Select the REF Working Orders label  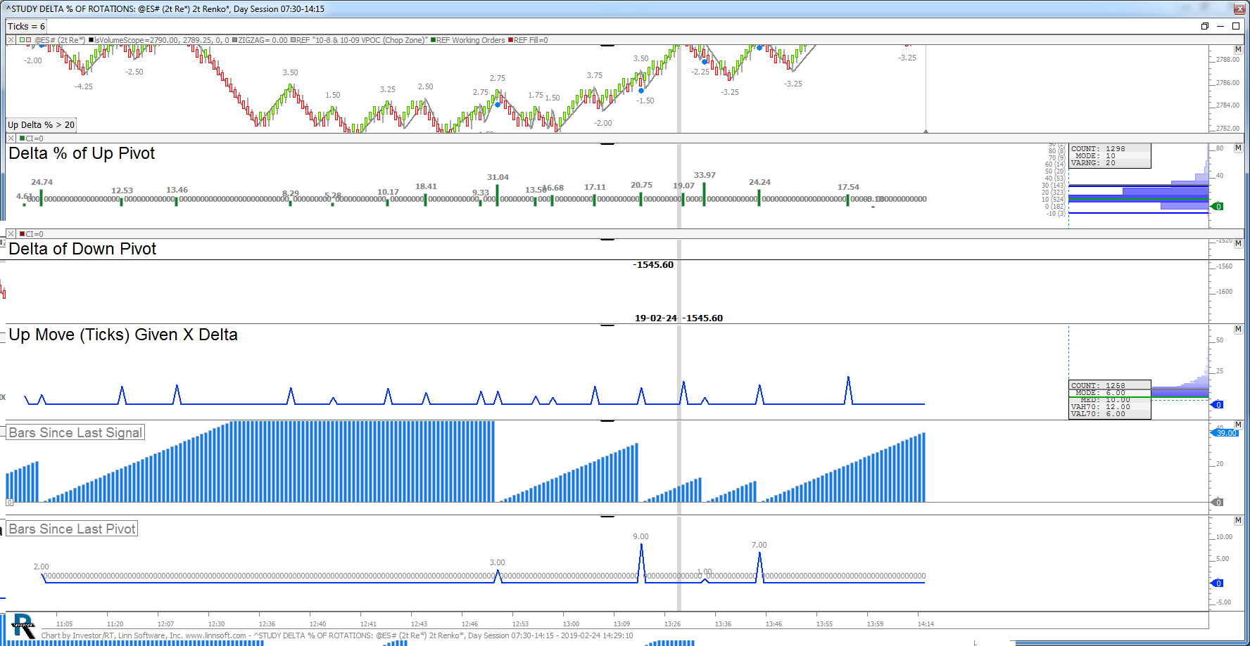[470, 40]
